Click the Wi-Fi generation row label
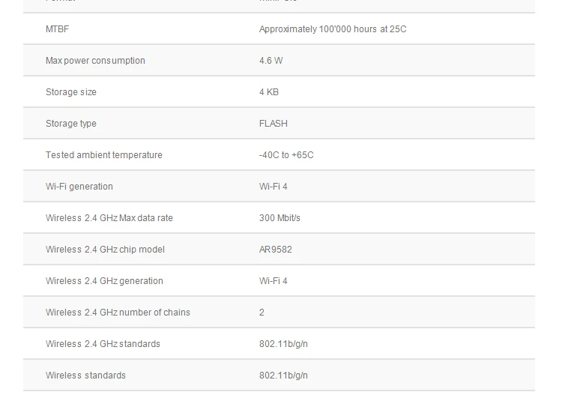 79,187
